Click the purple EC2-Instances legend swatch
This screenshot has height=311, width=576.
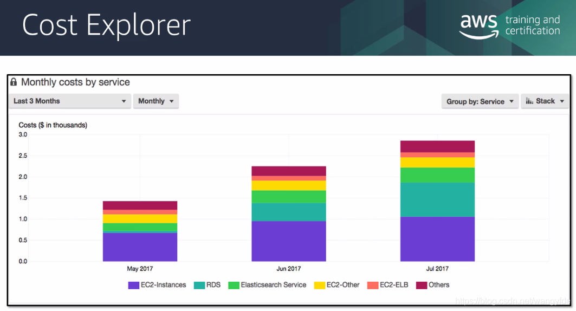coord(133,286)
